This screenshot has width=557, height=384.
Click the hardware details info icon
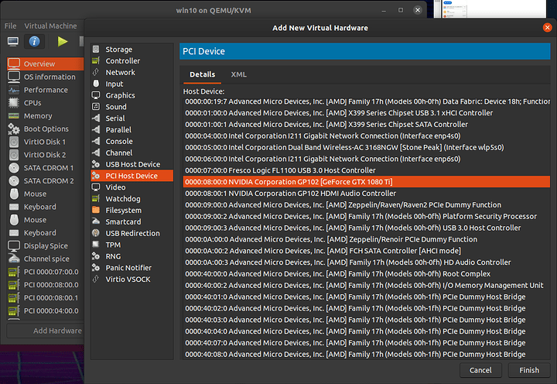click(x=34, y=41)
